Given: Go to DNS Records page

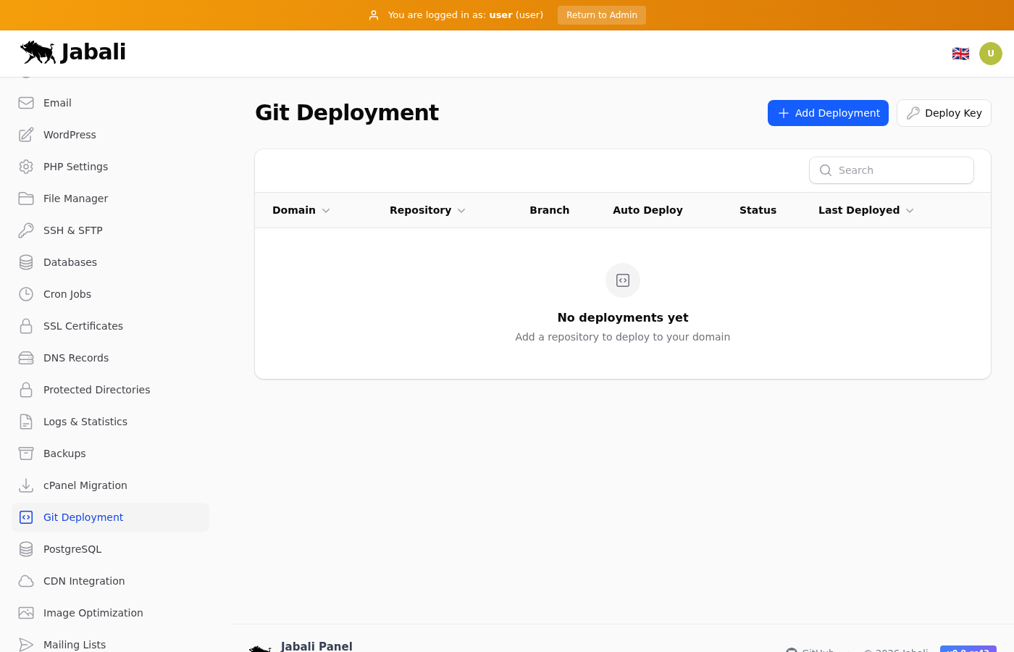Looking at the screenshot, I should (76, 358).
